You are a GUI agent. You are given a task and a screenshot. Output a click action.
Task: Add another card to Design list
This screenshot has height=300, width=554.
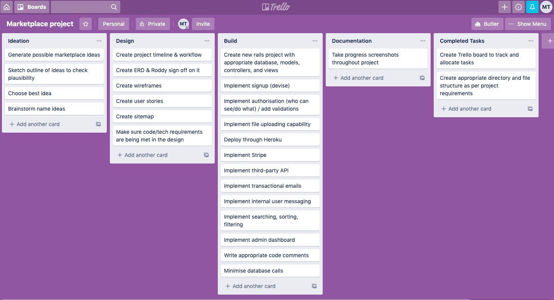[x=142, y=155]
